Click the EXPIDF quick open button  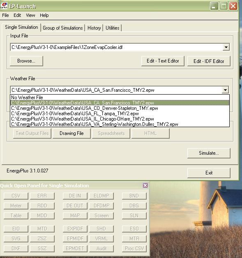(x=75, y=229)
